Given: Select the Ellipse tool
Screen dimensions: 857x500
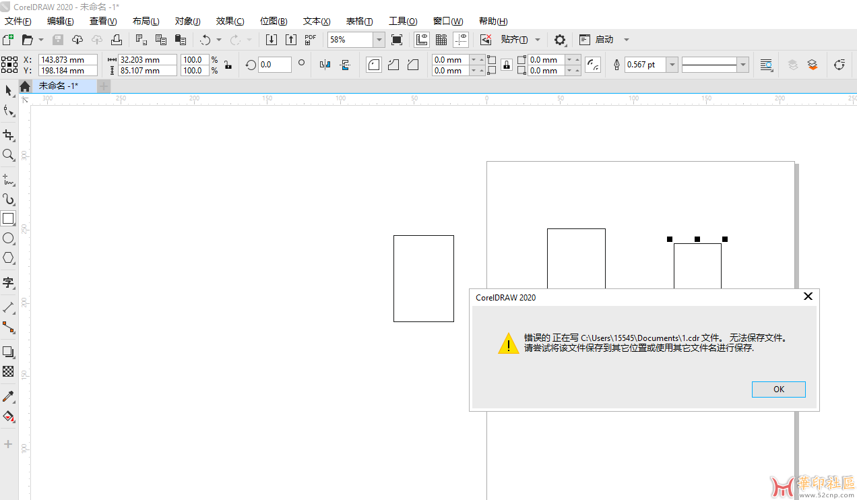Looking at the screenshot, I should (x=8, y=239).
